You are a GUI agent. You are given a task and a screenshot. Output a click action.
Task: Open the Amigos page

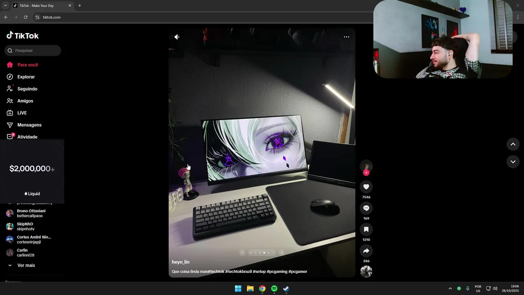point(20,101)
